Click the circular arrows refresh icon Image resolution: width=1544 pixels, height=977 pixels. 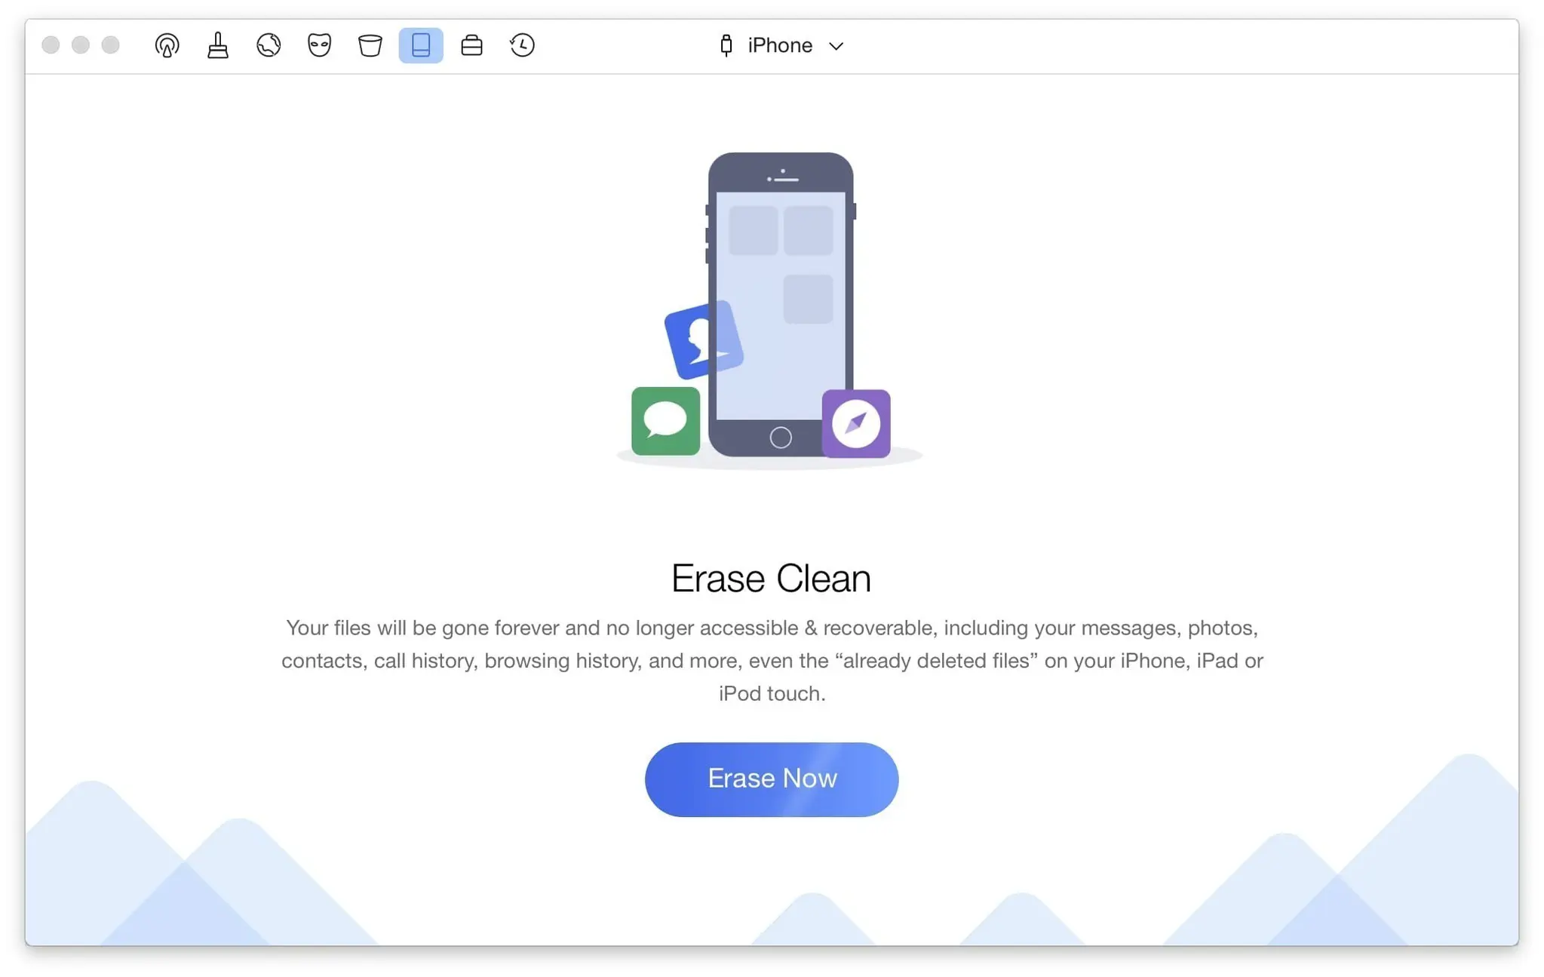[522, 45]
